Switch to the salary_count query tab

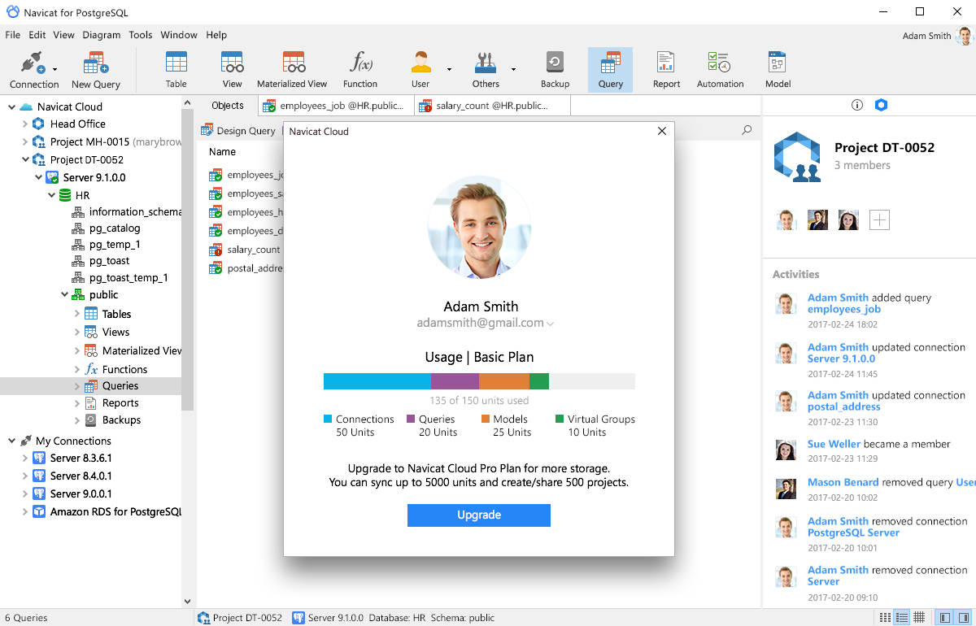[491, 106]
